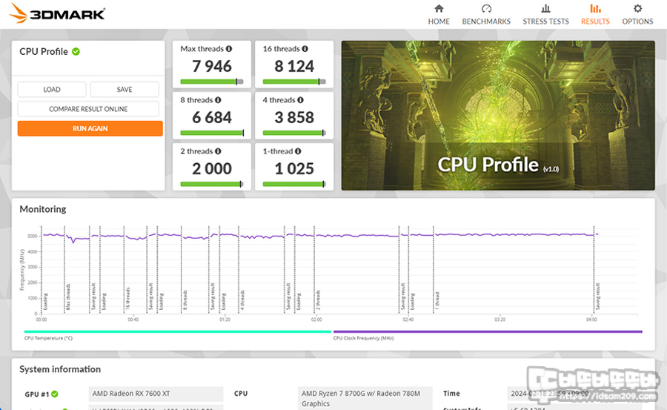This screenshot has width=667, height=410.
Task: Toggle the CPU Clock Frequency legend line
Action: 488,331
